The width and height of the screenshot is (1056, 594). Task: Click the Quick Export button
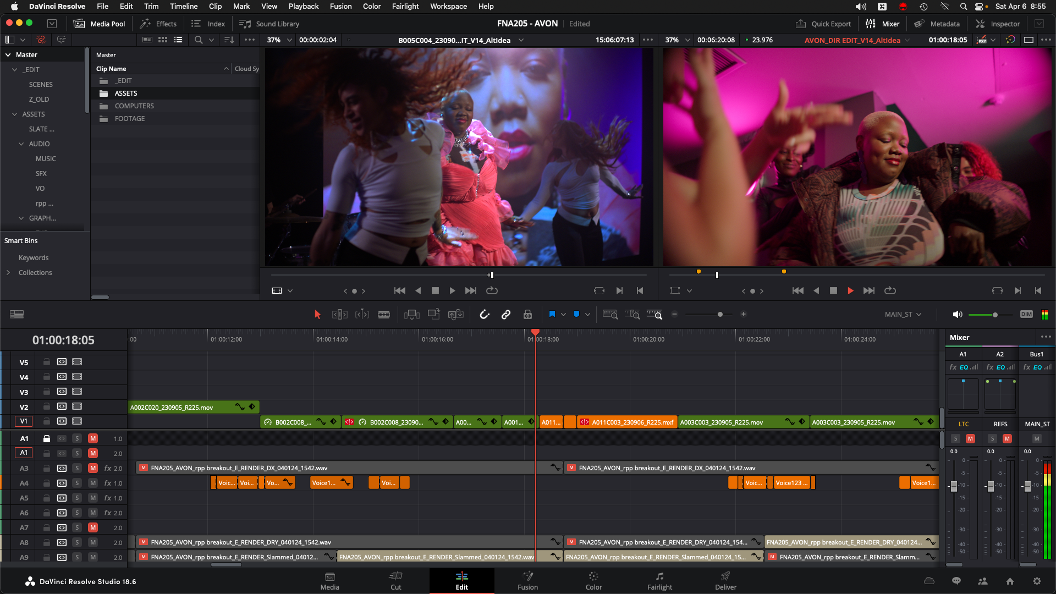pos(823,24)
